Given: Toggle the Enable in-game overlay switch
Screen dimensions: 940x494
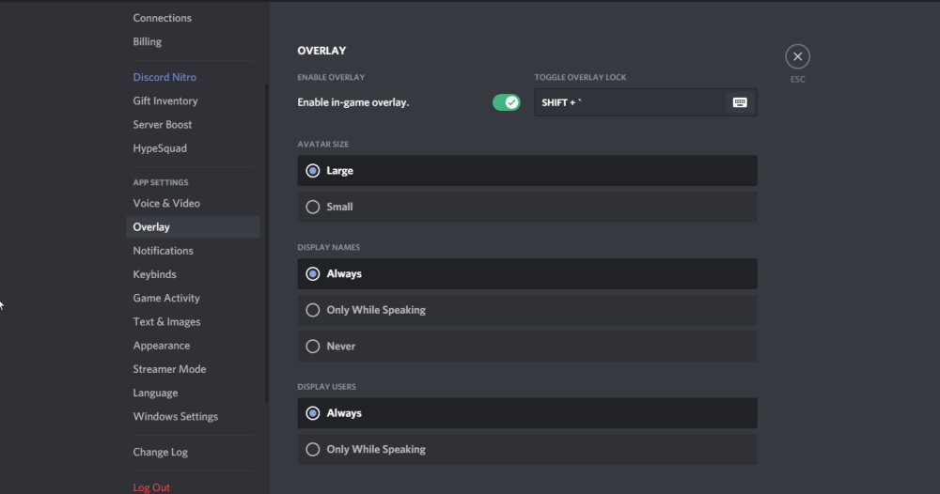Looking at the screenshot, I should pos(506,102).
